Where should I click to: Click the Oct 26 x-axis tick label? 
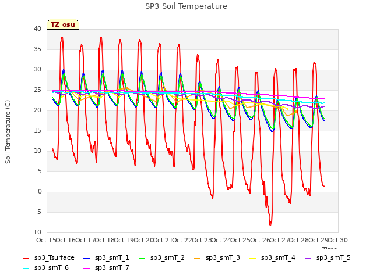(x=260, y=240)
